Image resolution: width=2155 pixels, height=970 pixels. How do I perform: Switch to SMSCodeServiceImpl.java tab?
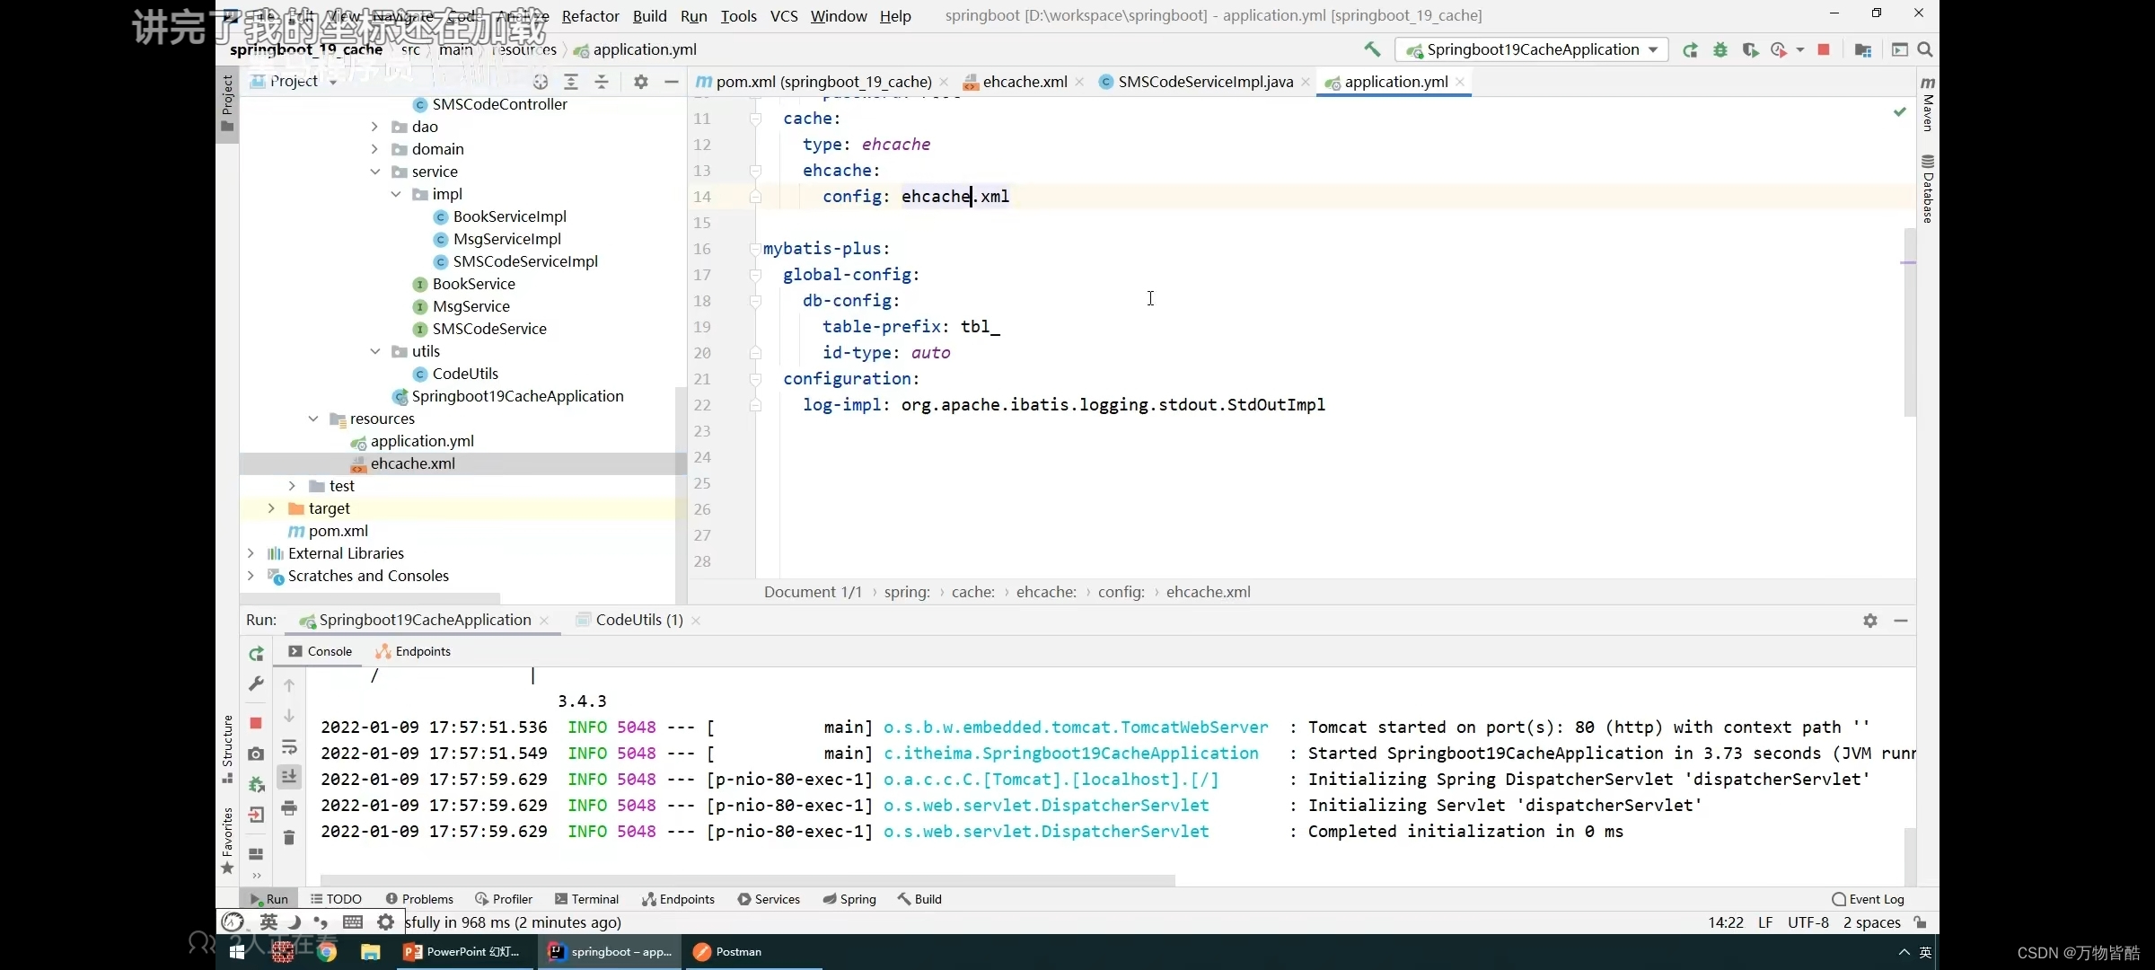[x=1205, y=82]
